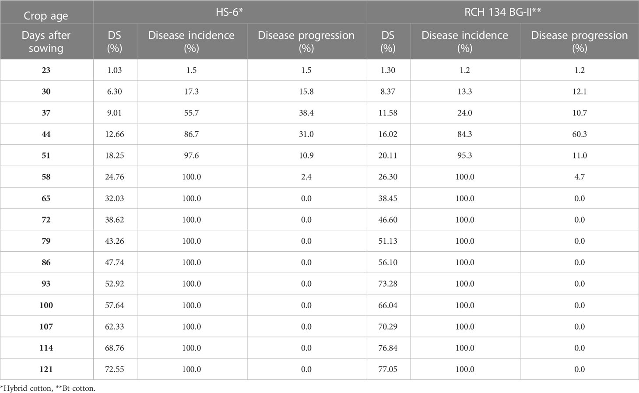Screen dimensions: 639x393
Task: Select the DS value 73.28
Action: [x=388, y=284]
